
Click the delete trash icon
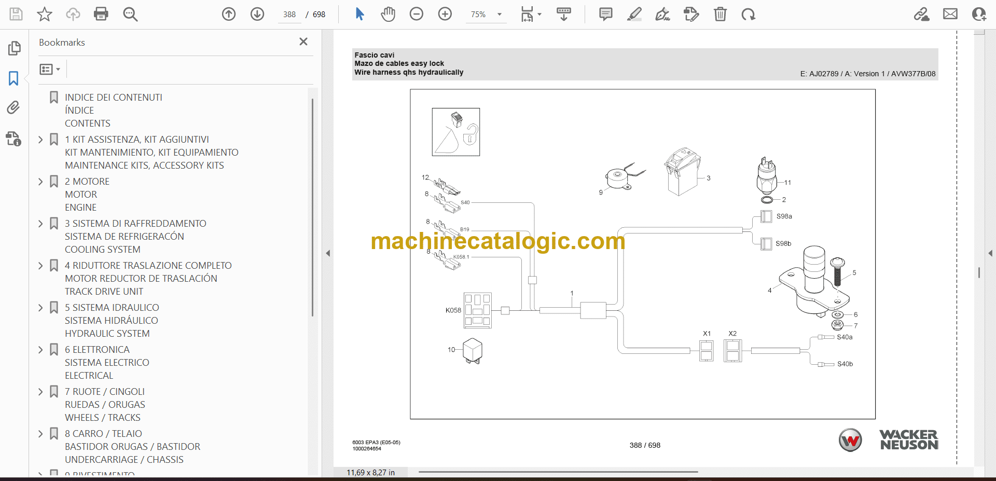(x=720, y=14)
